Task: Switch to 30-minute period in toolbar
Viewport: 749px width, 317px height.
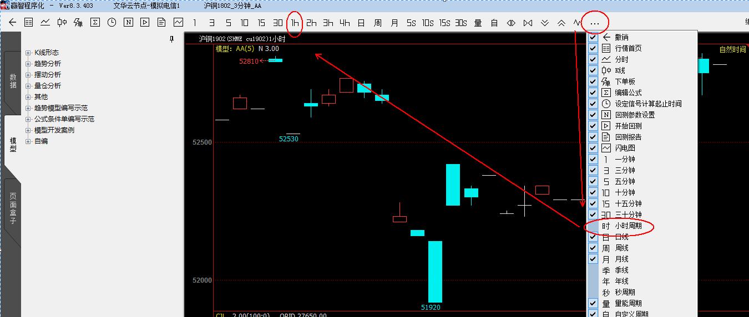Action: point(278,23)
